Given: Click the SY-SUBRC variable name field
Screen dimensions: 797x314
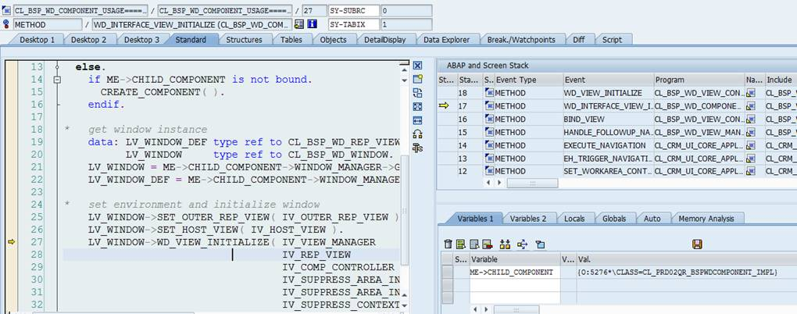Looking at the screenshot, I should coord(354,10).
